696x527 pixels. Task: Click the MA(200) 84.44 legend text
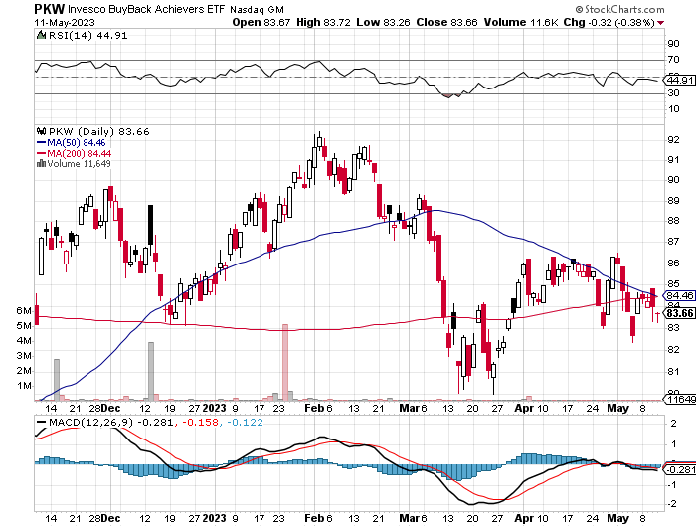[x=79, y=153]
